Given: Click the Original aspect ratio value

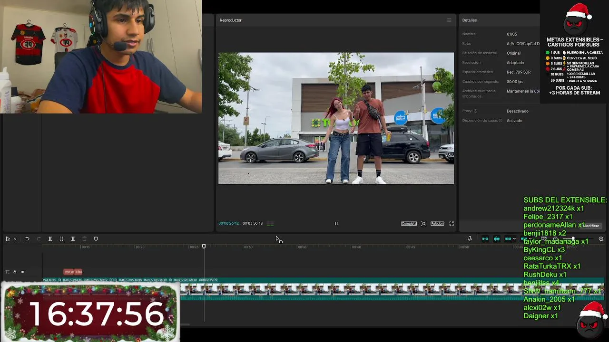Looking at the screenshot, I should (x=513, y=53).
